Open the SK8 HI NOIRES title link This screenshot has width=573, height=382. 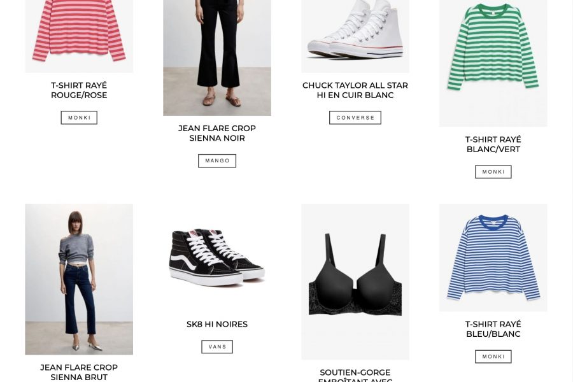(x=217, y=324)
